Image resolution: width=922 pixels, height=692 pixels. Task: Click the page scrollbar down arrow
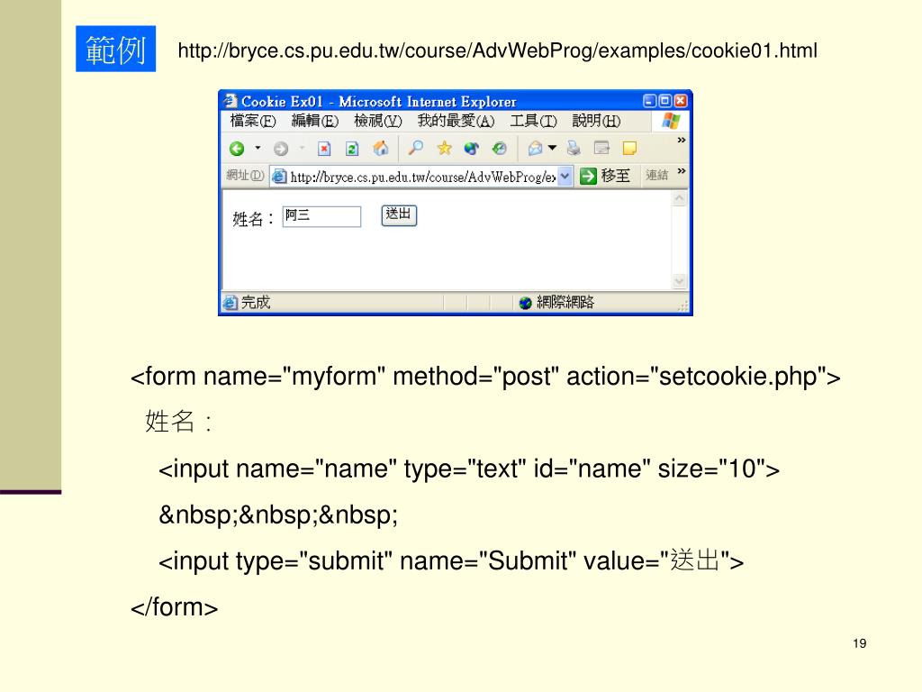tap(679, 281)
